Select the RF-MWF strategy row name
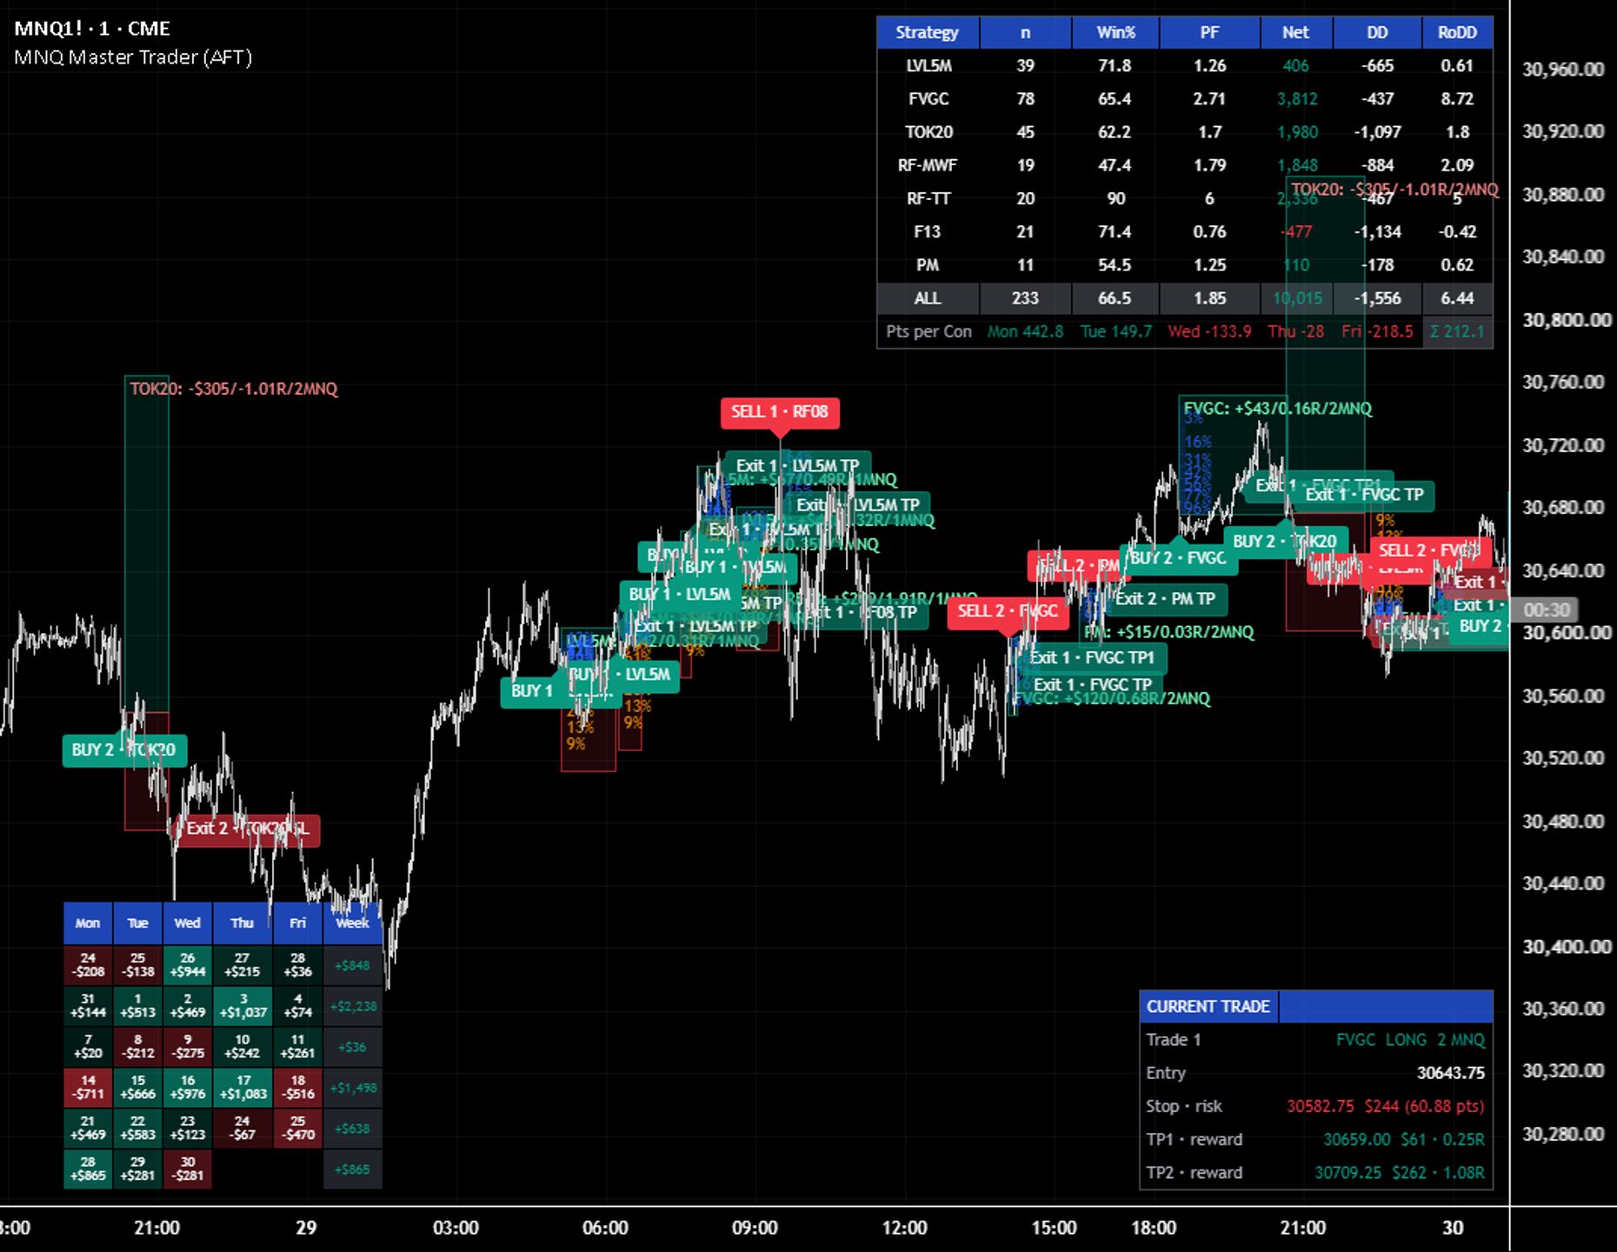The width and height of the screenshot is (1617, 1252). point(928,165)
